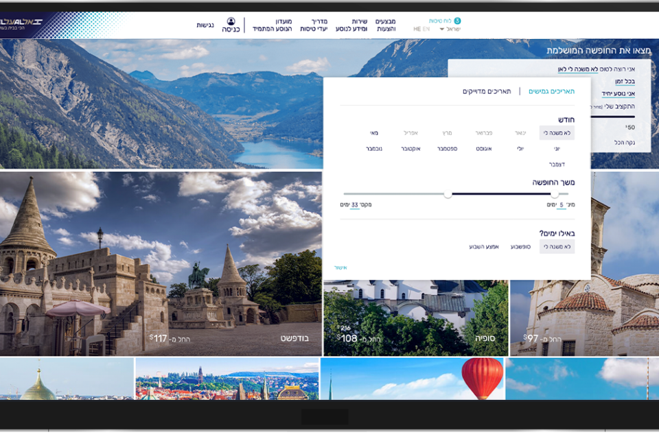Select May (מאי) month option
659x439 pixels.
(374, 133)
